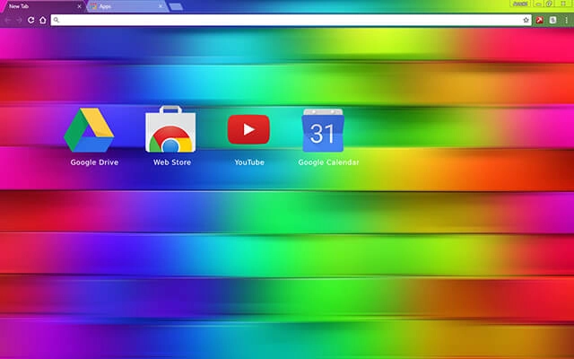
Task: Click the white extension icon beside the menu
Action: click(x=553, y=20)
